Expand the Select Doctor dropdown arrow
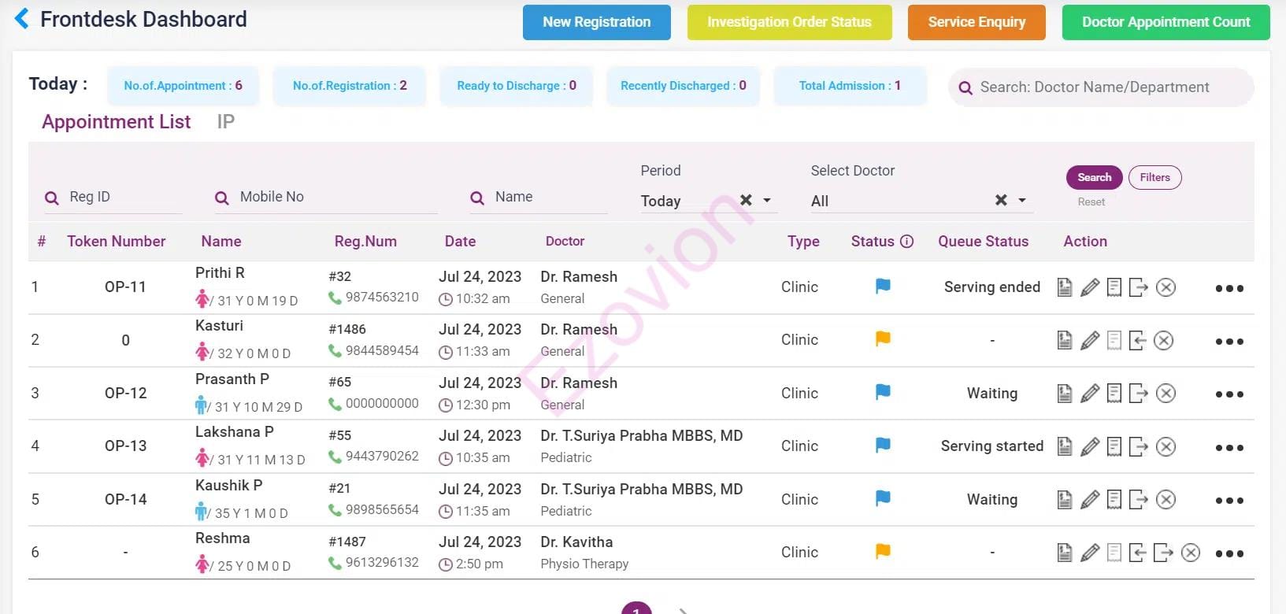This screenshot has height=614, width=1286. [1022, 201]
